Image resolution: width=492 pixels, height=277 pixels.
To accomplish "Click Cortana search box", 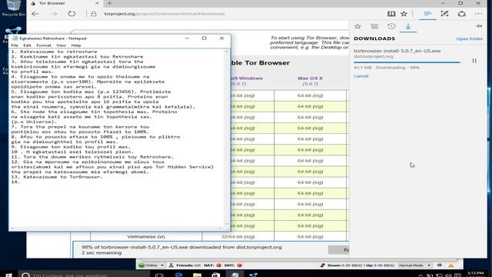I will click(84, 275).
